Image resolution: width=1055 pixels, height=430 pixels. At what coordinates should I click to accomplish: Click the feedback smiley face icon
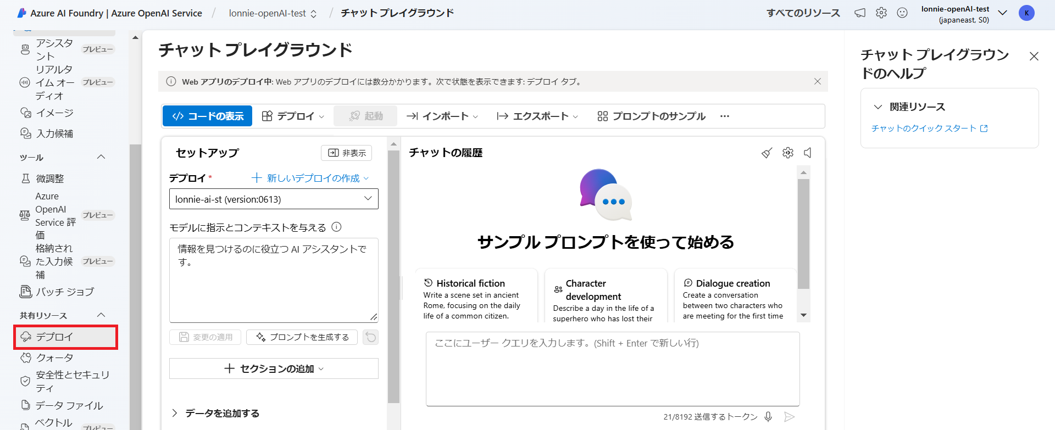[x=902, y=13]
